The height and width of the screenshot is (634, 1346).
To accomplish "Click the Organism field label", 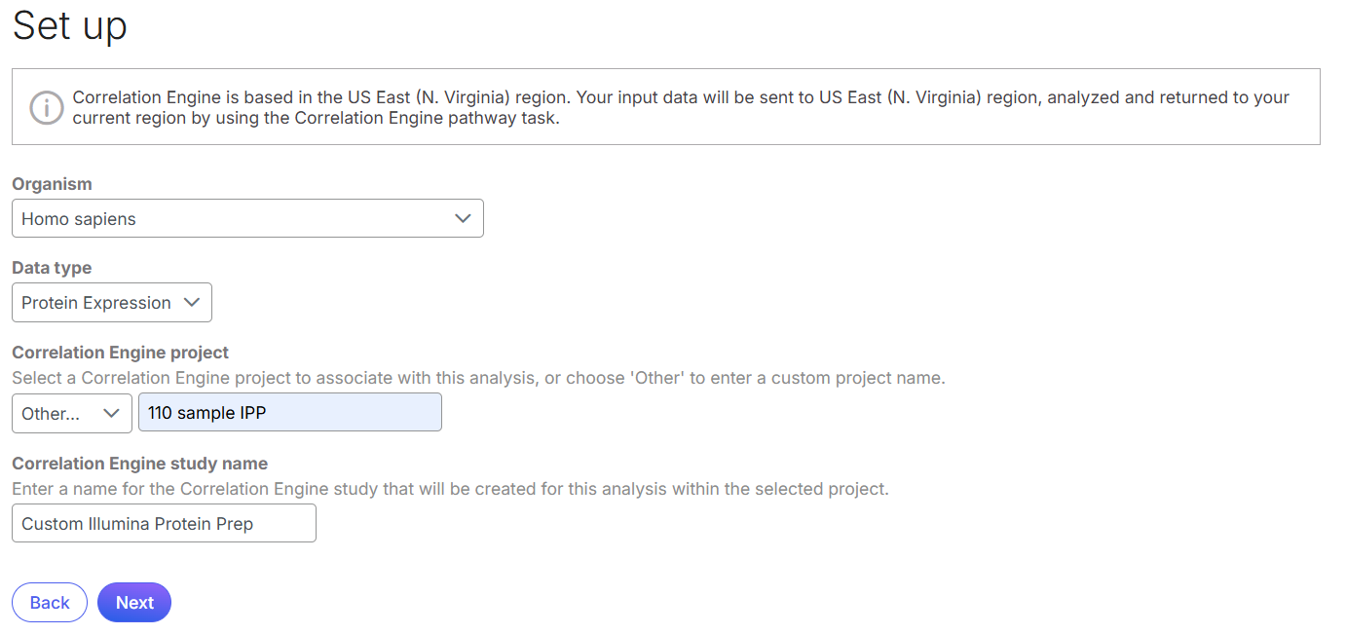I will click(52, 184).
